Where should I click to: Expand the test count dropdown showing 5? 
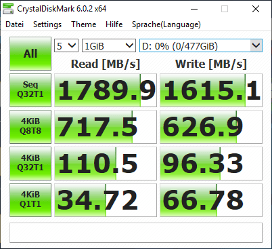click(66, 45)
